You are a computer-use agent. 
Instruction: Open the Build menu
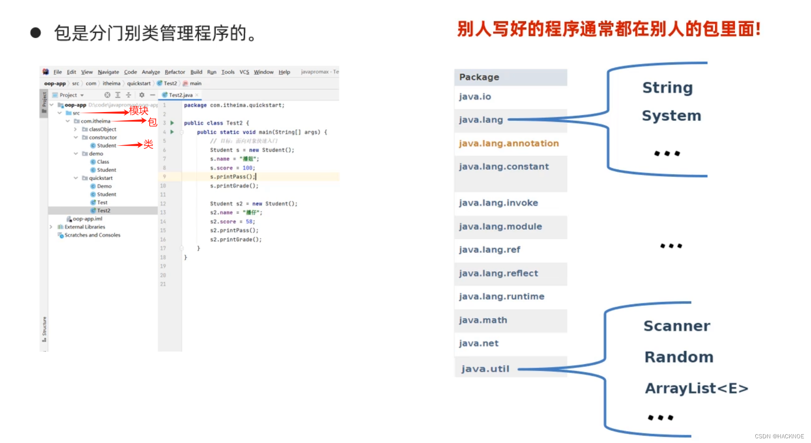tap(196, 72)
